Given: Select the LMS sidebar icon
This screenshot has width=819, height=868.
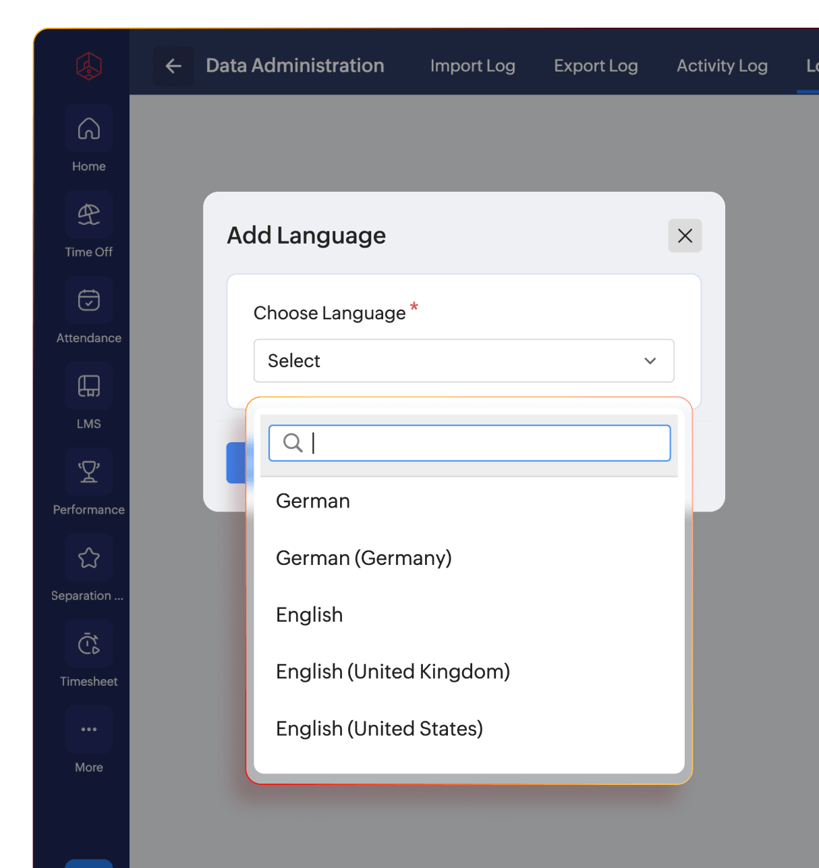Looking at the screenshot, I should pos(88,385).
